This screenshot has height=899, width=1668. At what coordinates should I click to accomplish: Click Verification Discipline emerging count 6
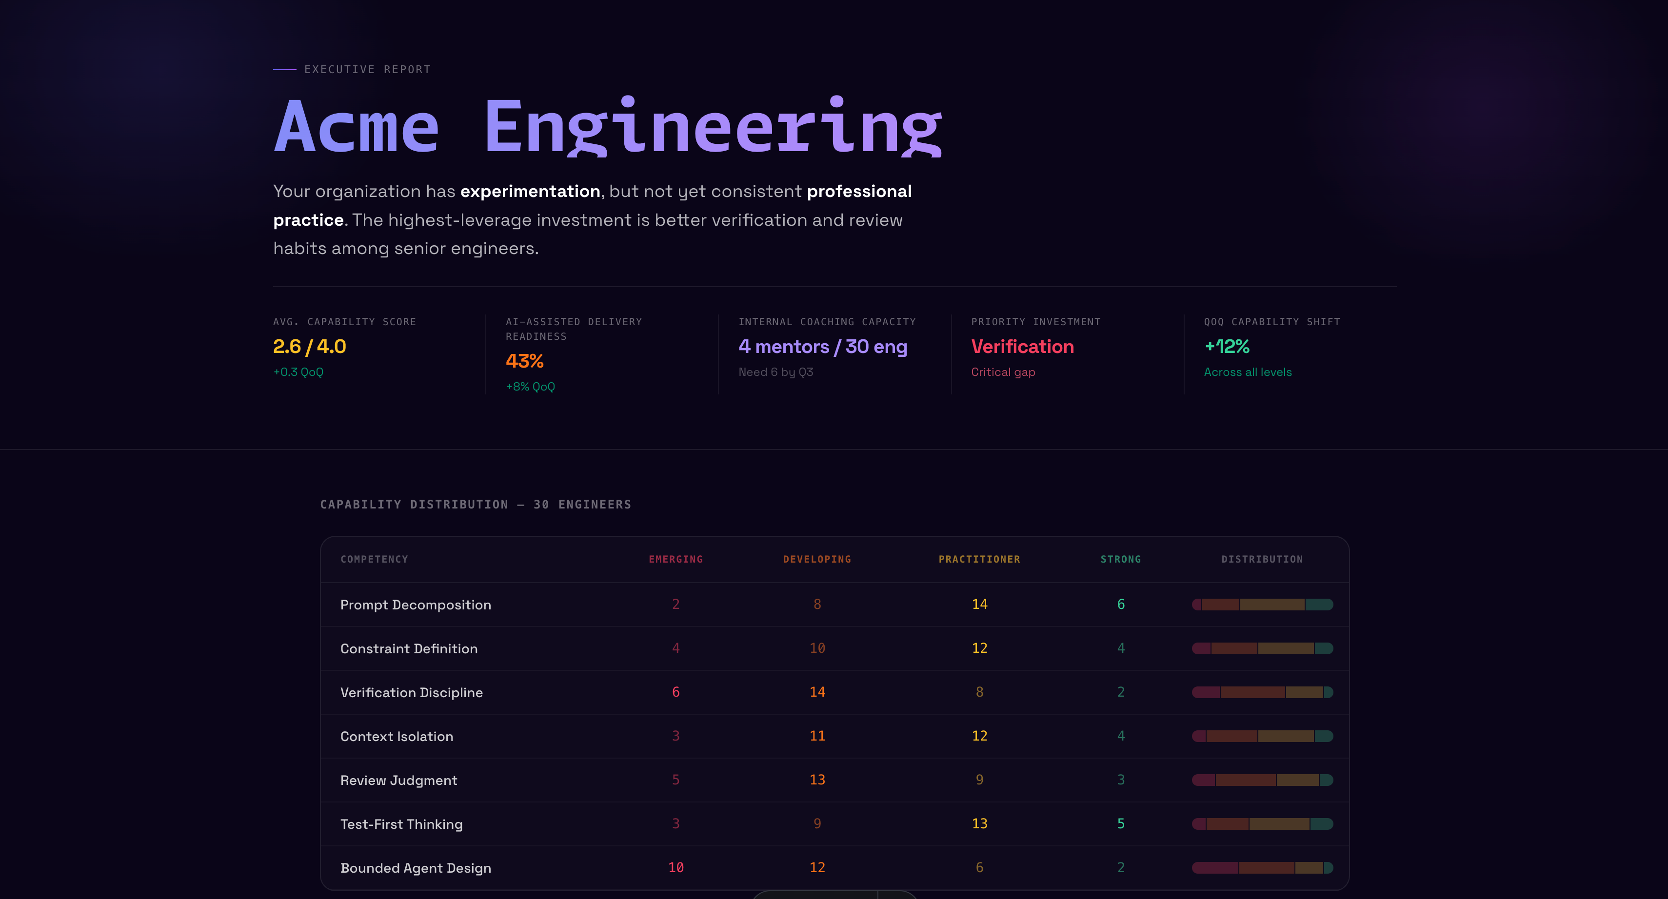[x=675, y=692]
